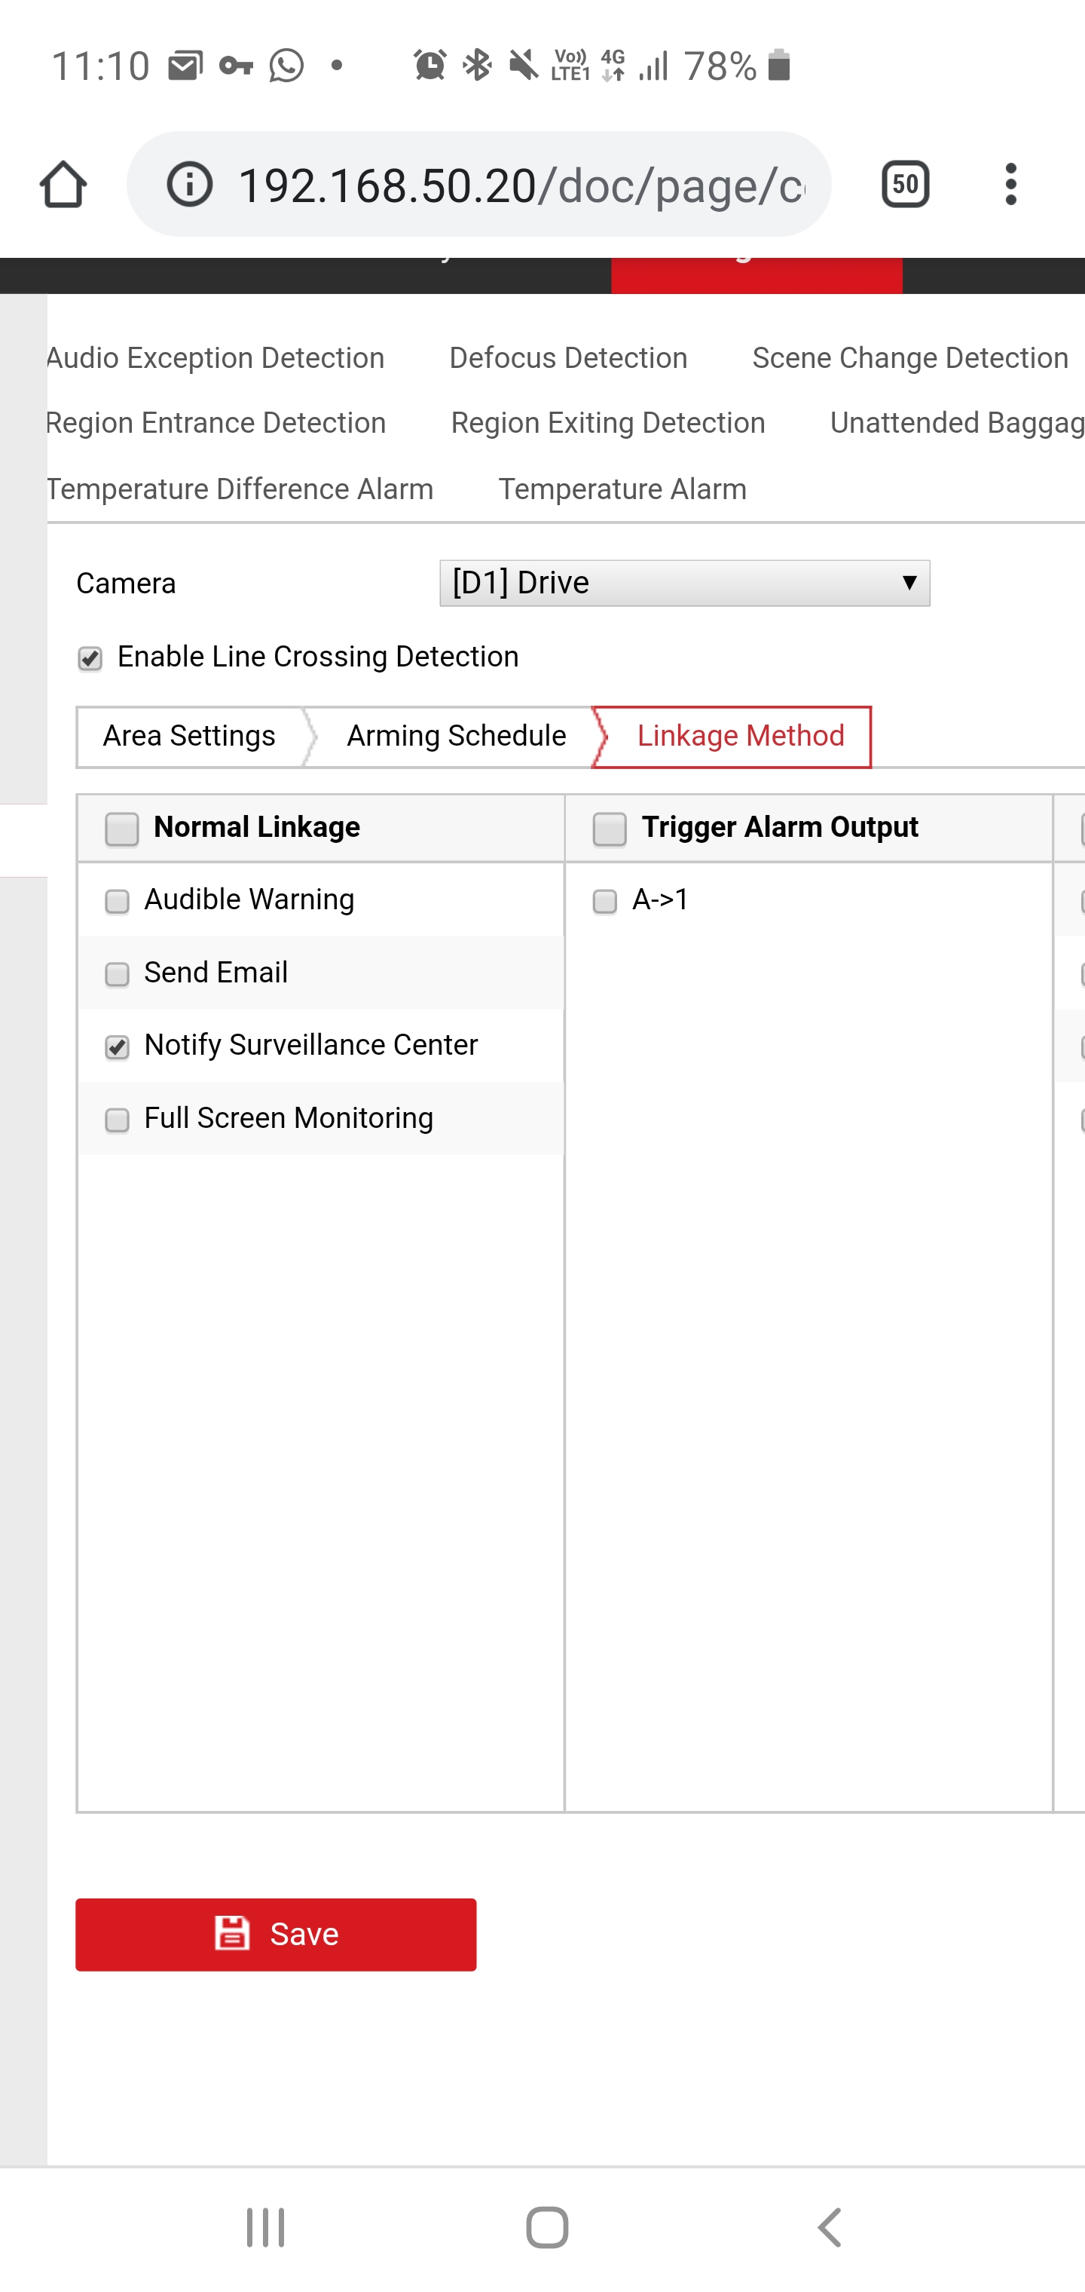This screenshot has height=2292, width=1085.
Task: Disable the Enable Line Crossing Detection checkbox
Action: tap(90, 658)
